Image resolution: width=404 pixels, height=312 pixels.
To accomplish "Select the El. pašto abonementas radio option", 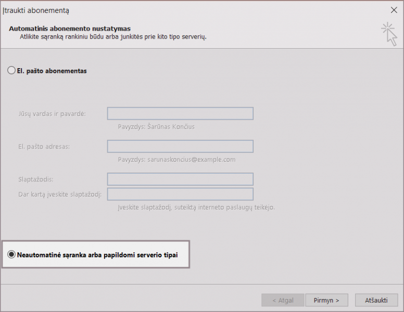I will [11, 71].
